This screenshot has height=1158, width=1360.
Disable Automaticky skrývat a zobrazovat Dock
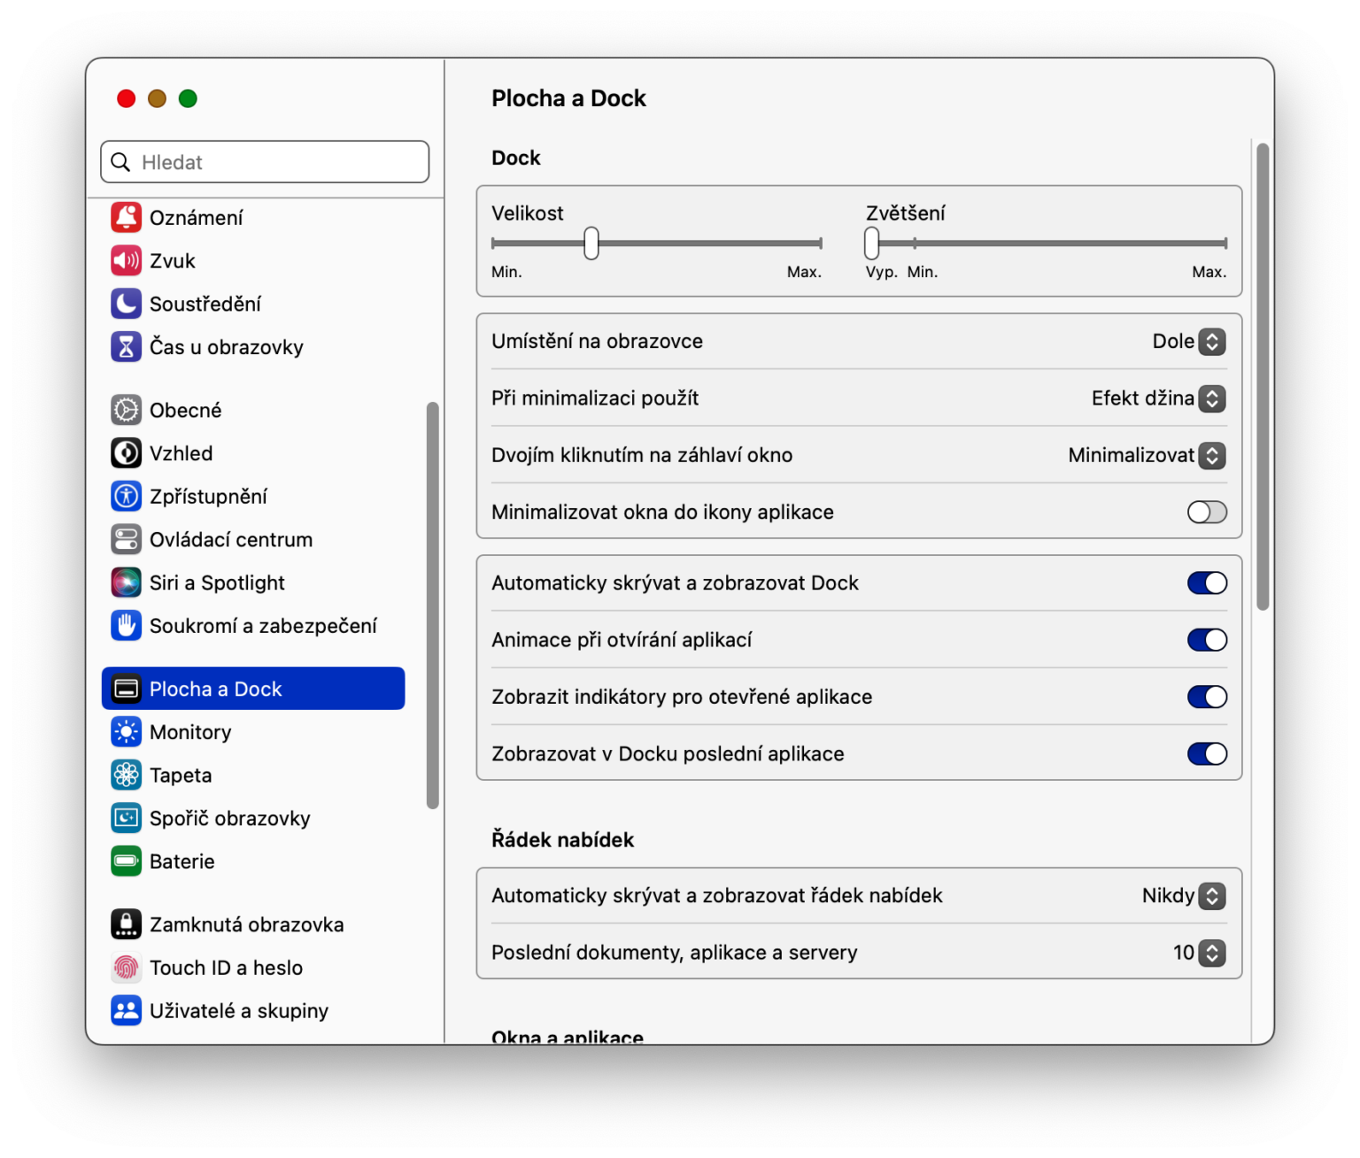pyautogui.click(x=1206, y=583)
